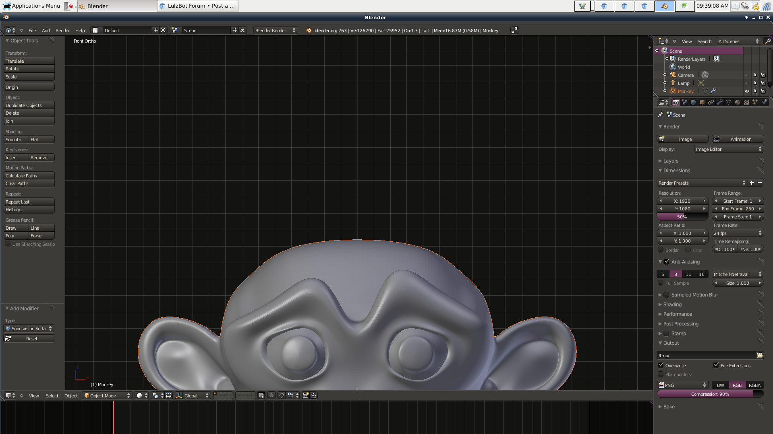Open the 24 fps frame rate dropdown
Screen dimensions: 773x434
point(738,233)
